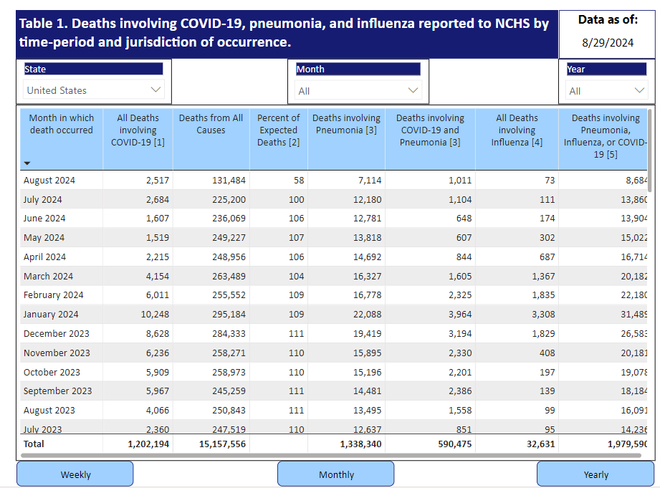Viewport: 660px width, 488px height.
Task: Click pneumonia deaths value 22,088
Action: click(x=367, y=314)
